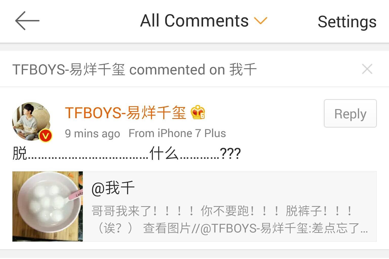The height and width of the screenshot is (259, 389).
Task: Click the orange verified V badge
Action: (x=45, y=136)
